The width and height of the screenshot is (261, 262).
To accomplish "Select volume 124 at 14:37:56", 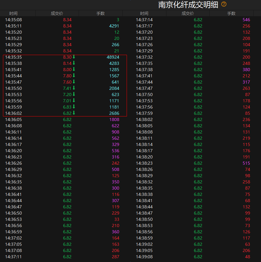I will pyautogui.click(x=246, y=107).
